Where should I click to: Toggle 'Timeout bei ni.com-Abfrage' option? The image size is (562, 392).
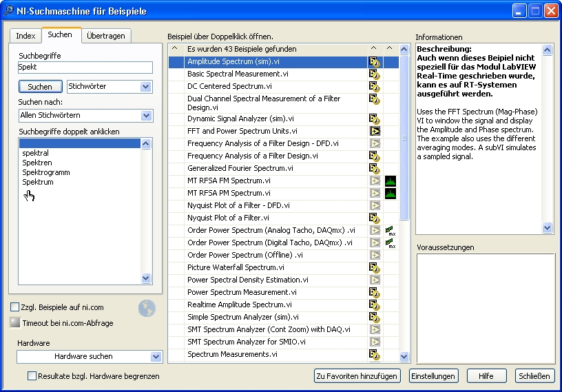coord(15,322)
